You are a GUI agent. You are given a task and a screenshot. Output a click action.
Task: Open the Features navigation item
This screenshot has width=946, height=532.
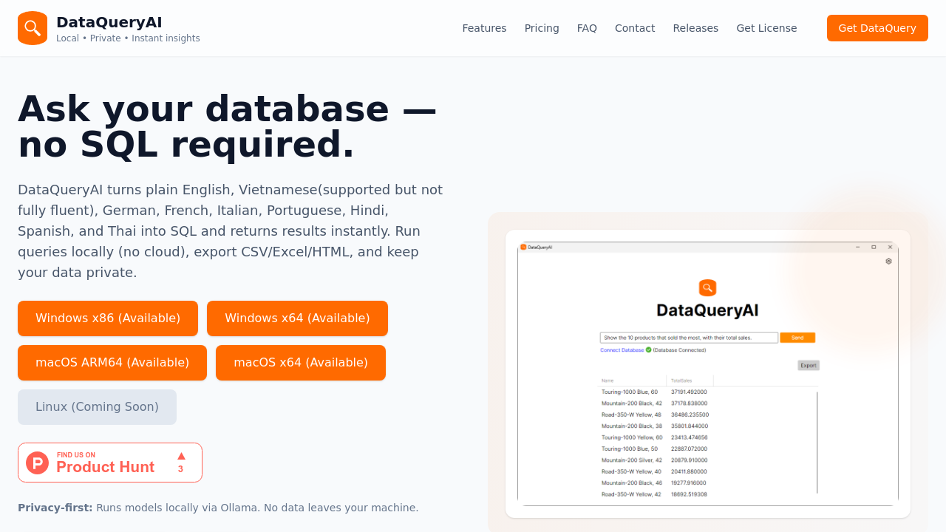(x=484, y=27)
